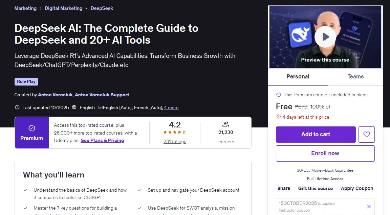The height and width of the screenshot is (215, 390).
Task: Click '30-Day Money-Back Guarantee' text
Action: click(x=325, y=170)
